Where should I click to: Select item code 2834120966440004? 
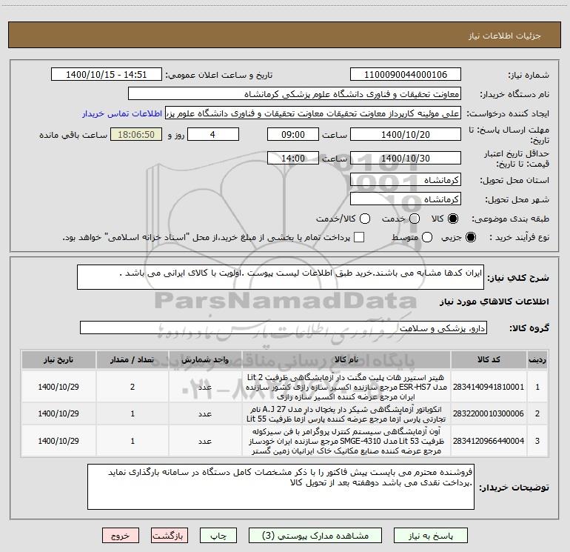pos(489,441)
